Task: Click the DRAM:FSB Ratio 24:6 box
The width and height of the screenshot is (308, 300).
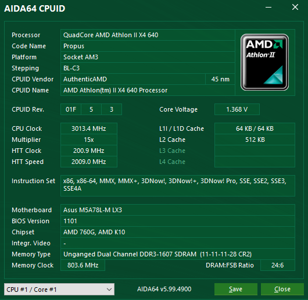Action: (x=278, y=265)
